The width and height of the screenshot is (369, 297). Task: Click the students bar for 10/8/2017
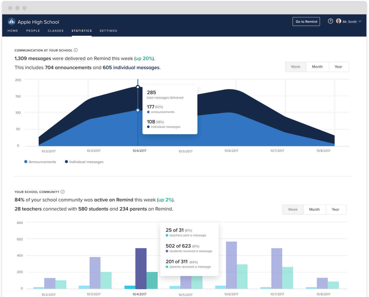(x=322, y=283)
